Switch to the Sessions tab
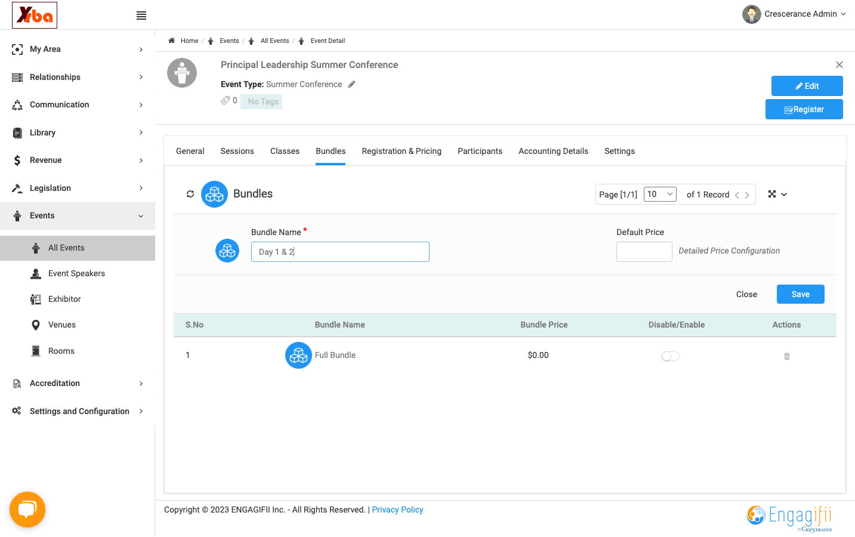 tap(237, 151)
